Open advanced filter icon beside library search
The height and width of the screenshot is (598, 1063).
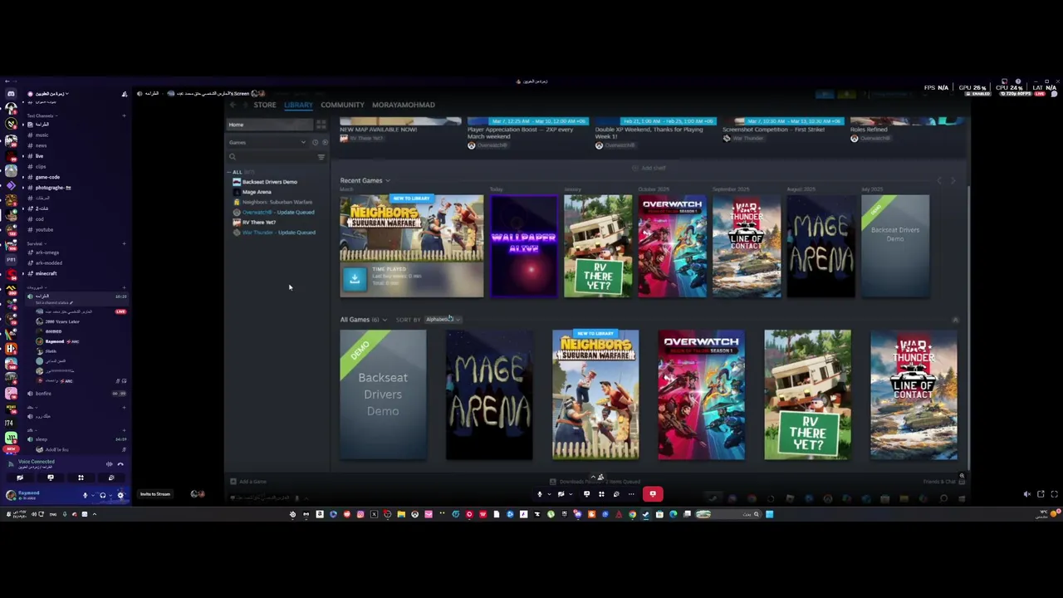(321, 157)
